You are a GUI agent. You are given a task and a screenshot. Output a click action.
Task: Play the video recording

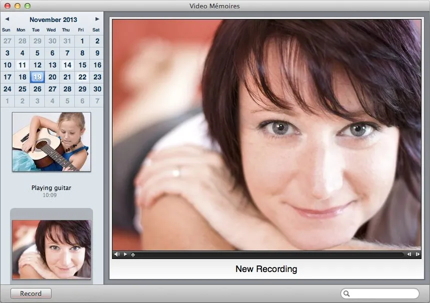(x=125, y=254)
